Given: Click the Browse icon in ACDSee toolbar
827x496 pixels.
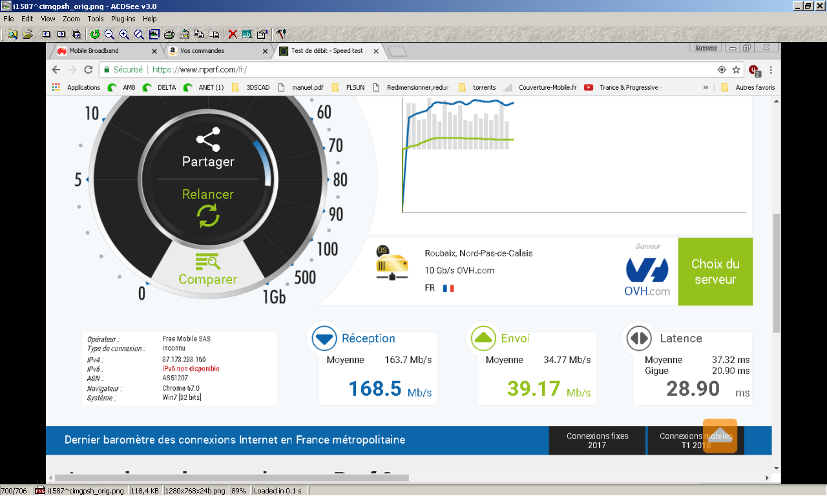Looking at the screenshot, I should [12, 34].
